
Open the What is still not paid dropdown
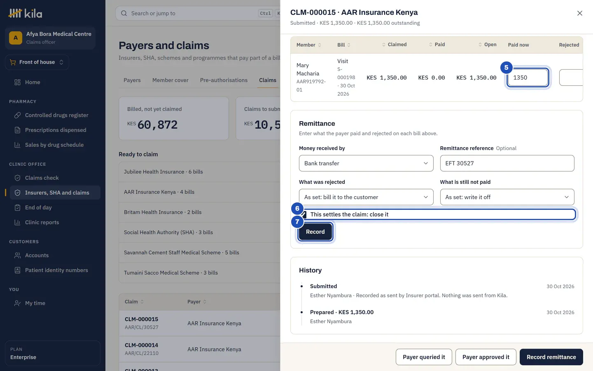507,197
